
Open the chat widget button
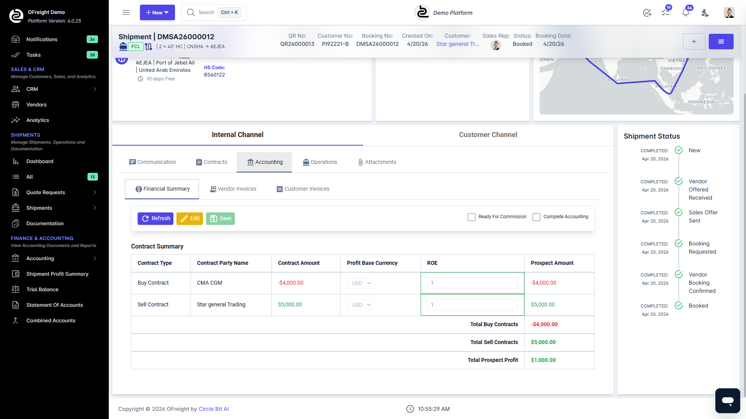[727, 400]
